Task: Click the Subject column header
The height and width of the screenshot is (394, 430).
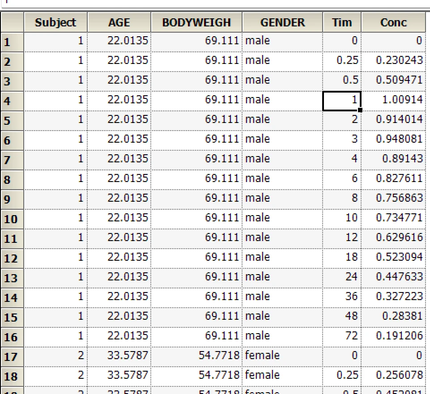Action: [x=55, y=22]
